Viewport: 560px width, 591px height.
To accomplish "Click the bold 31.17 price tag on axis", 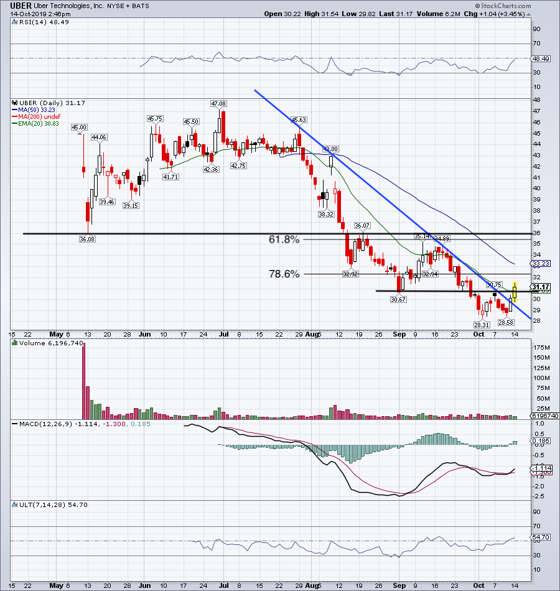I will point(540,287).
